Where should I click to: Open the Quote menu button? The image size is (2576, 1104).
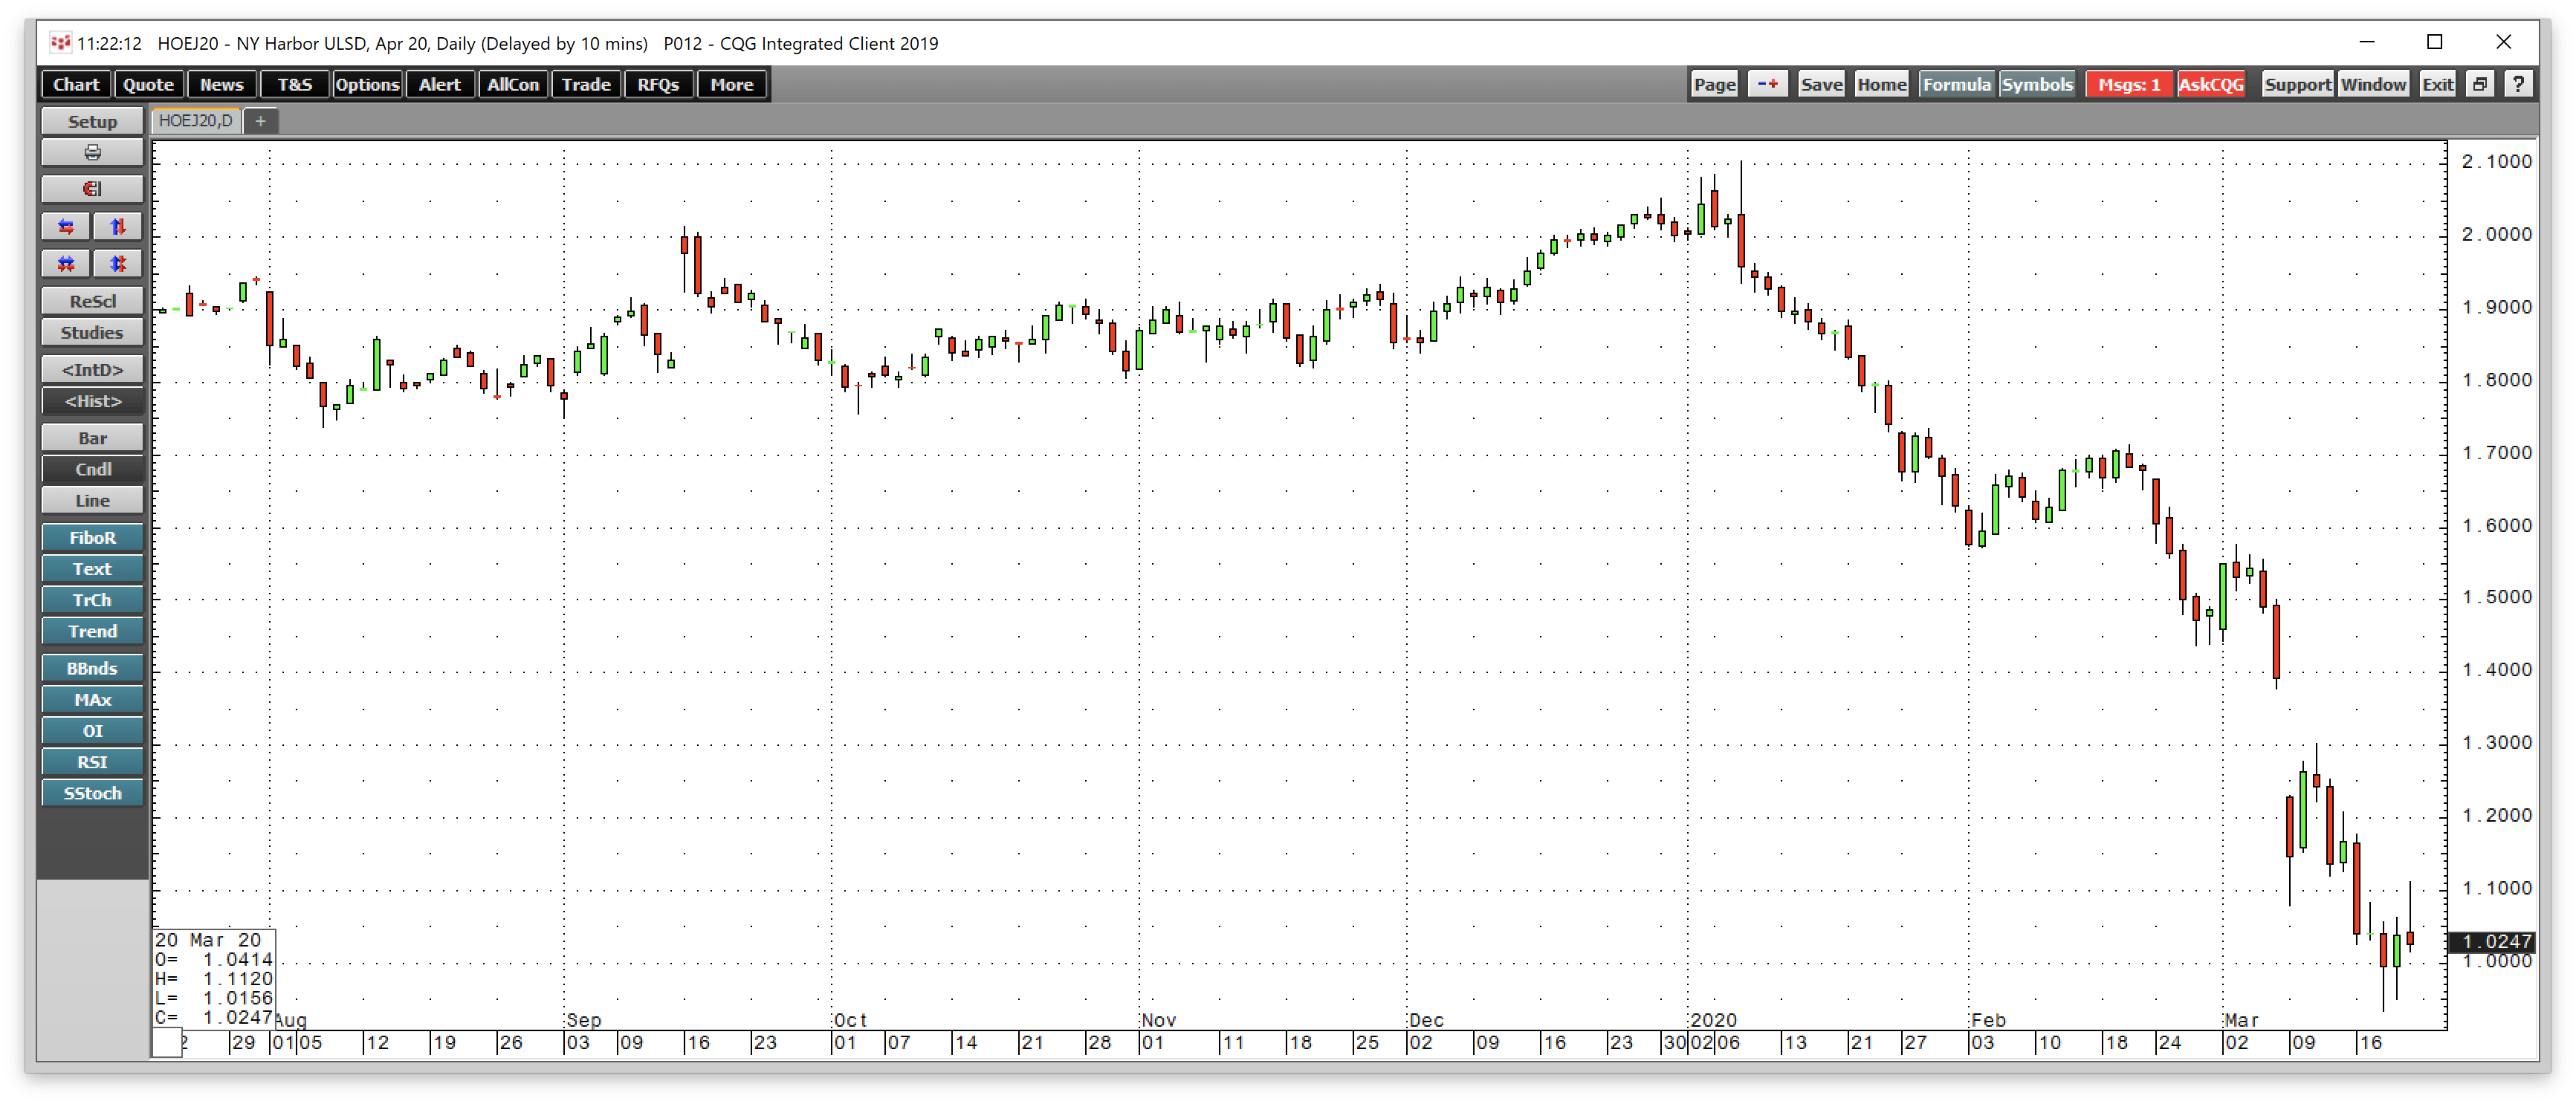point(148,84)
